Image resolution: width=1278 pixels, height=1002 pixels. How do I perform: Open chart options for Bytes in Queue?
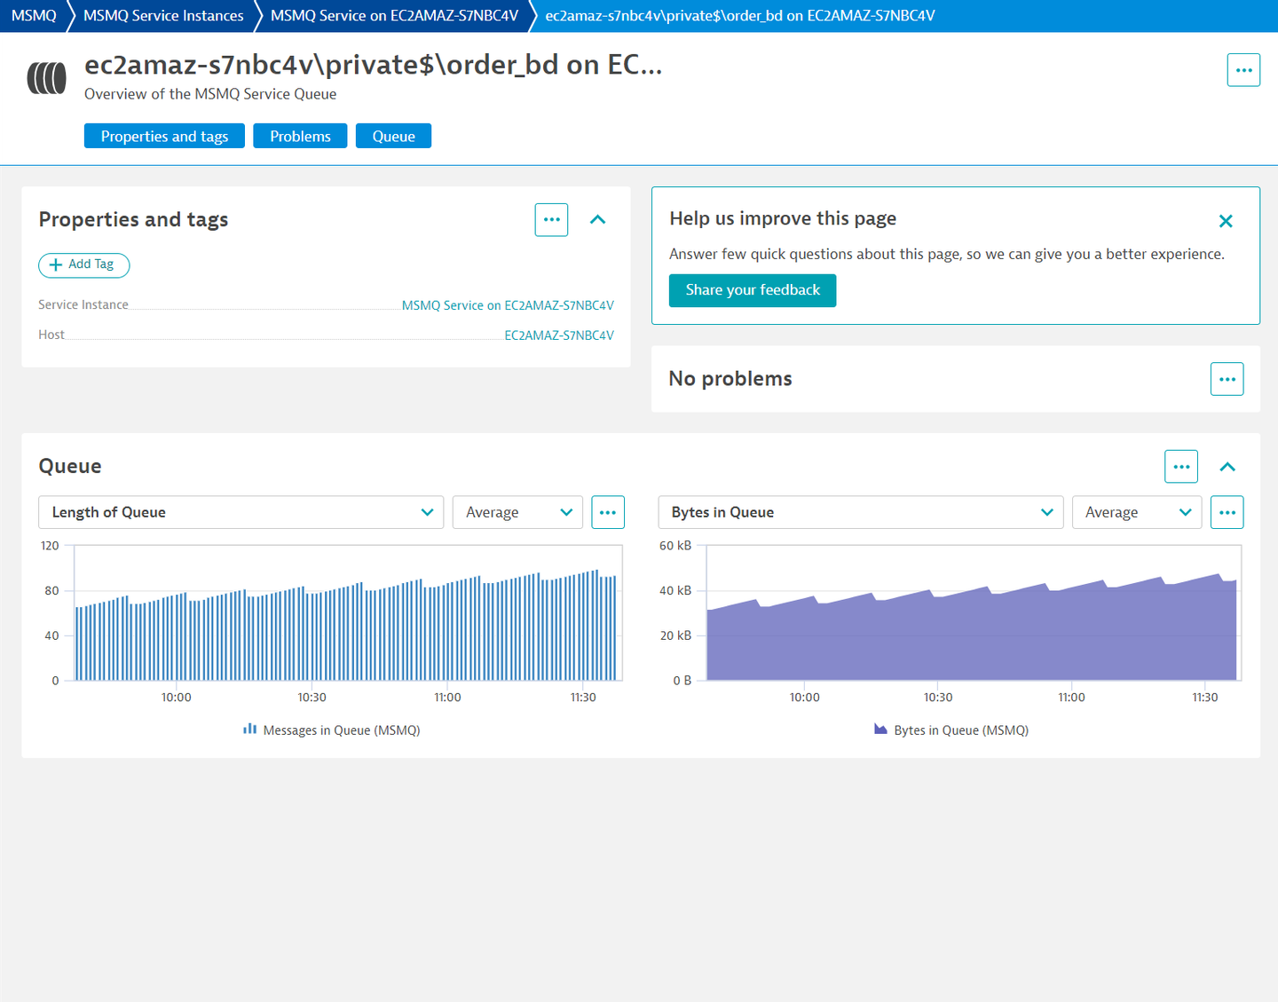click(x=1227, y=512)
